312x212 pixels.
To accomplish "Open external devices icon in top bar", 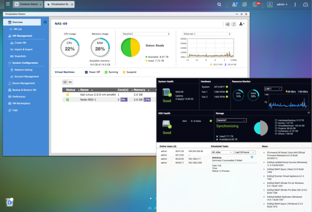I will coord(245,5).
